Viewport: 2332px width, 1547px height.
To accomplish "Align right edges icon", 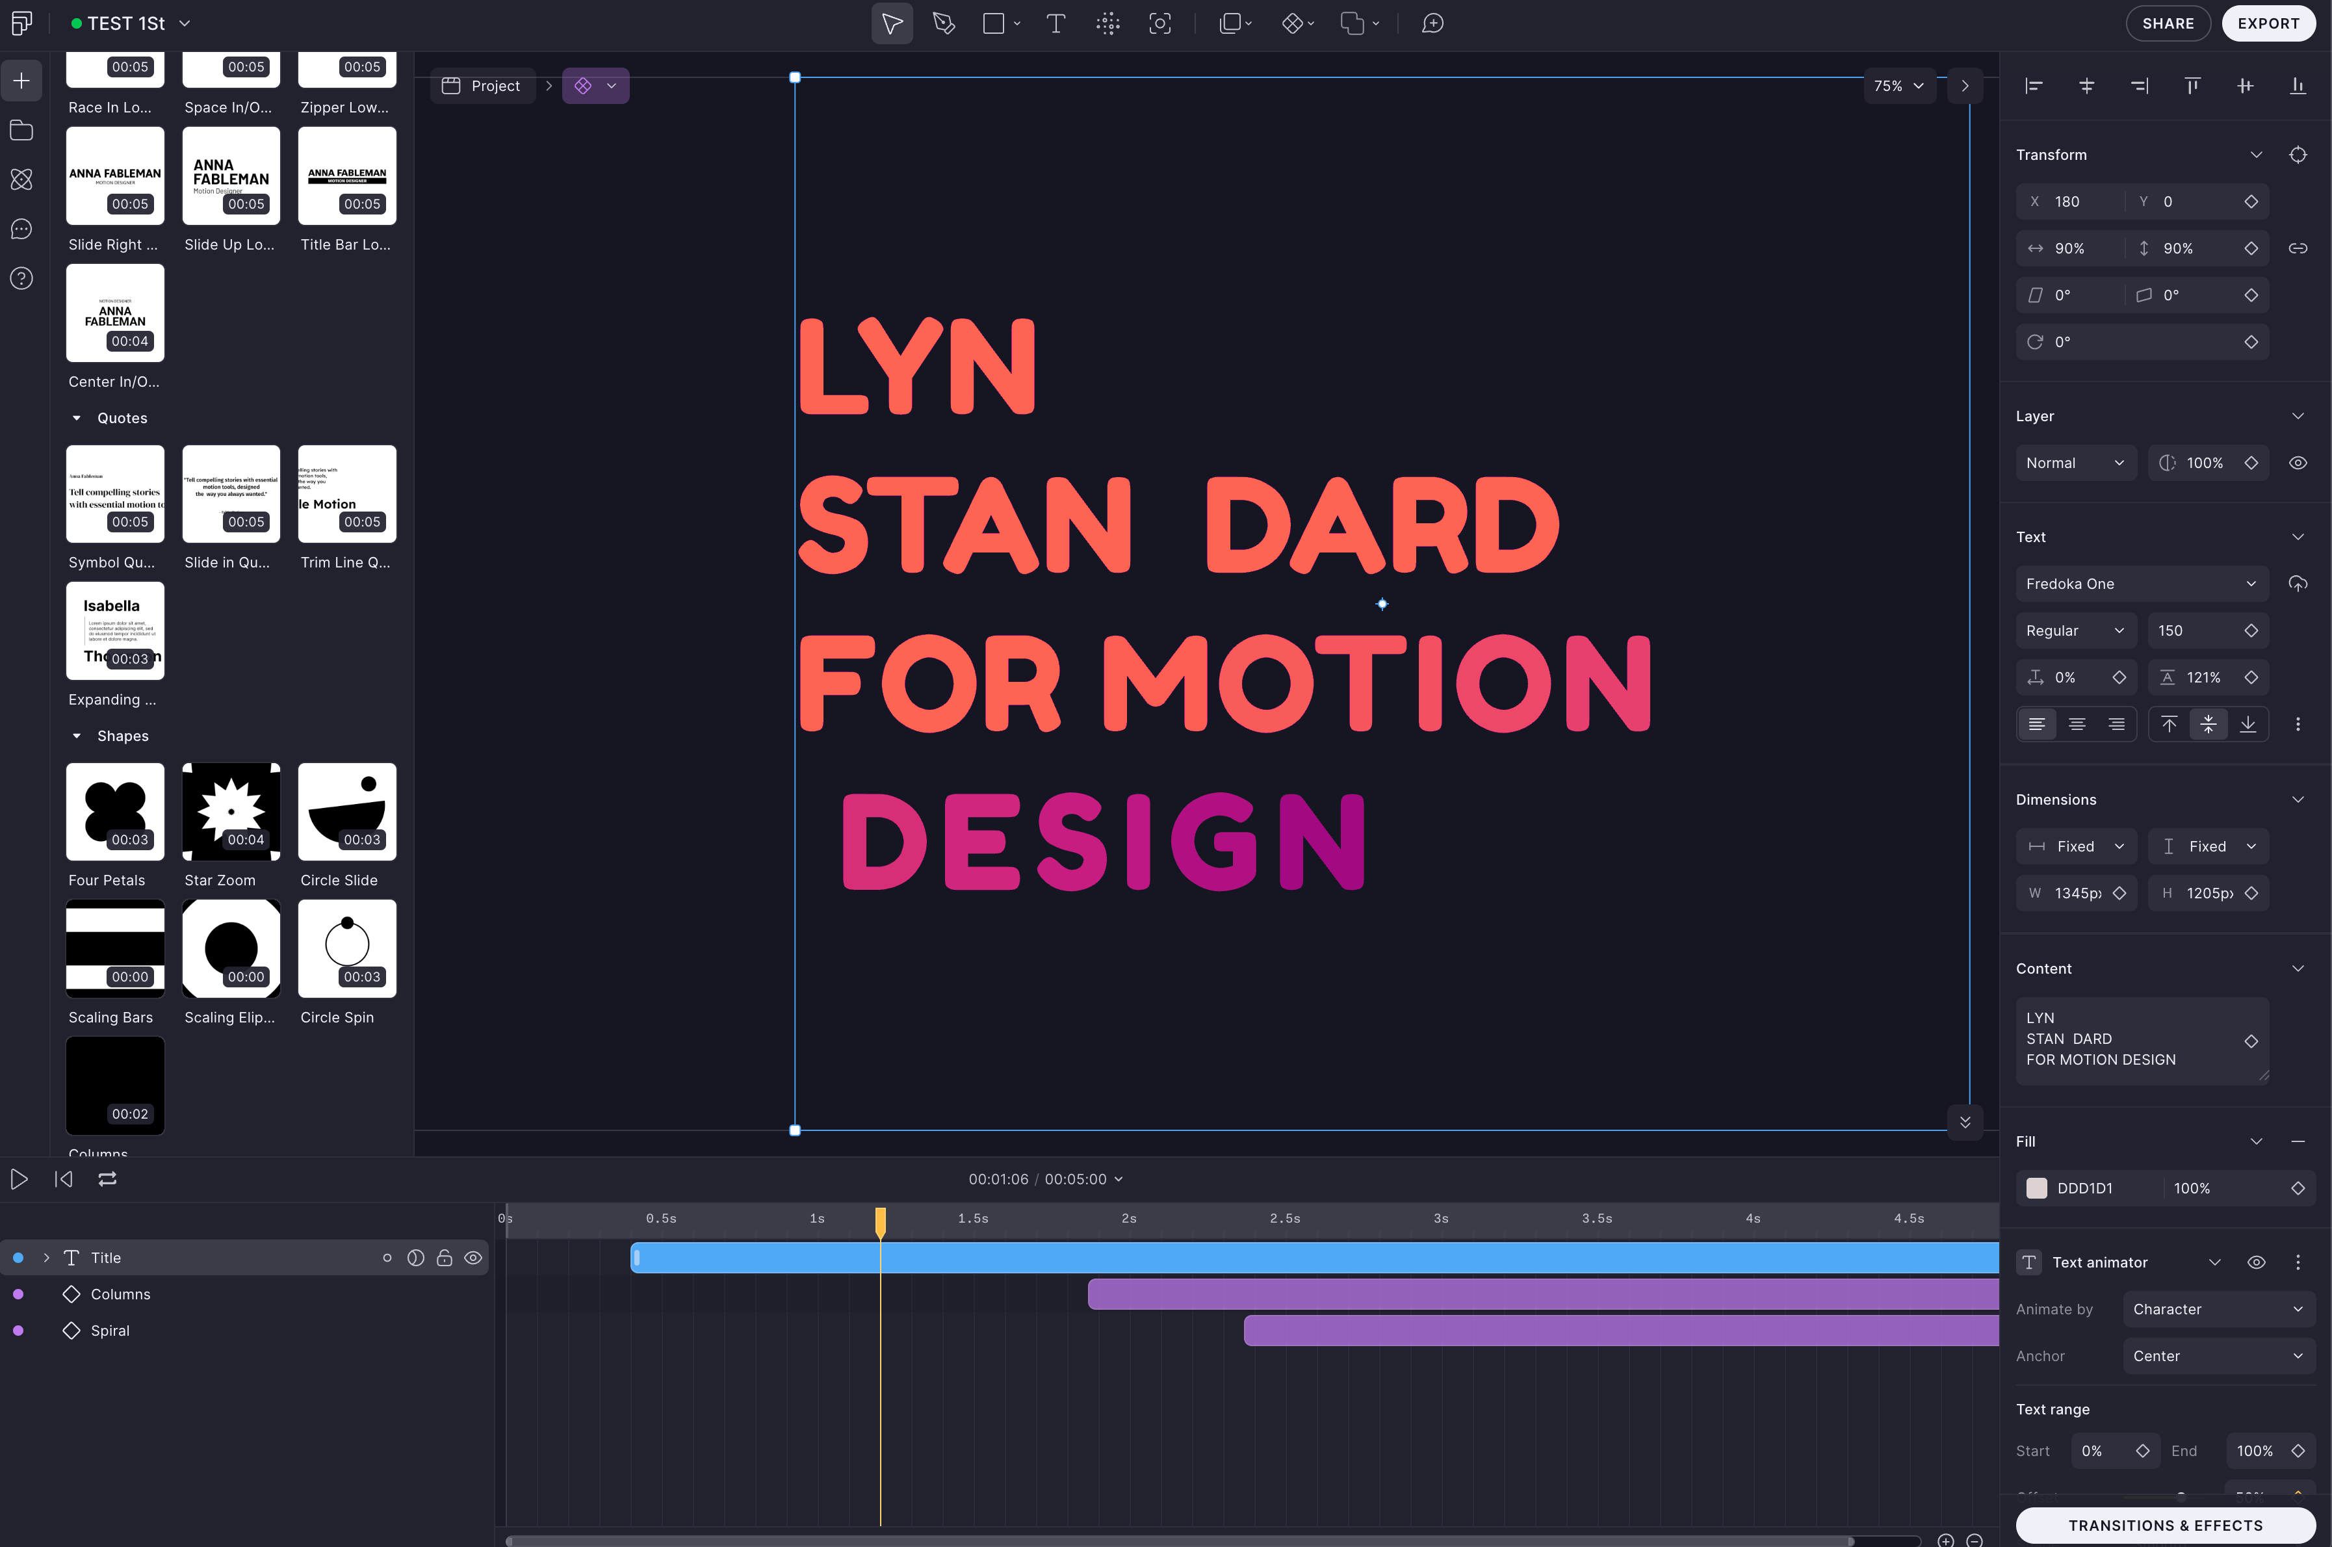I will tap(2140, 86).
